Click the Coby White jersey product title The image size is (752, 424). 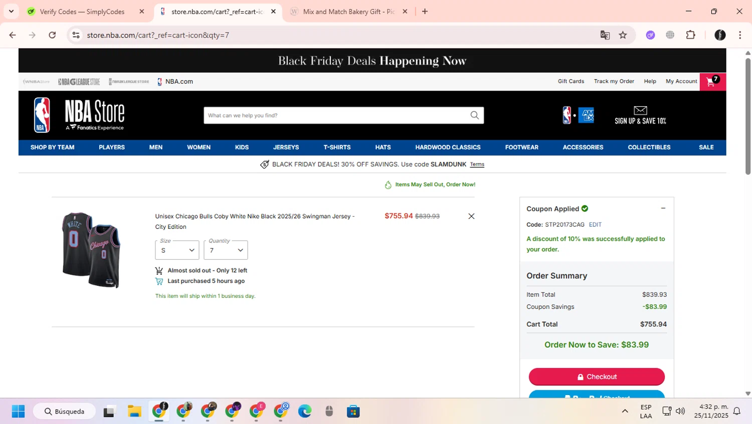point(255,221)
